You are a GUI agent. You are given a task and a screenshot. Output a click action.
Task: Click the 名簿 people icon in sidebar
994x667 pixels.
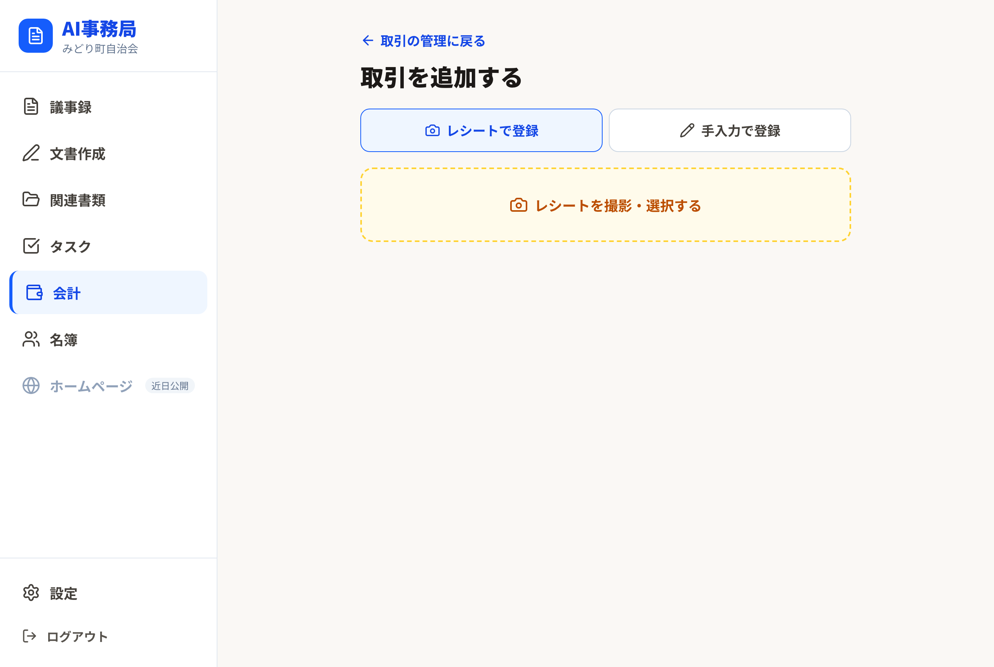point(31,339)
